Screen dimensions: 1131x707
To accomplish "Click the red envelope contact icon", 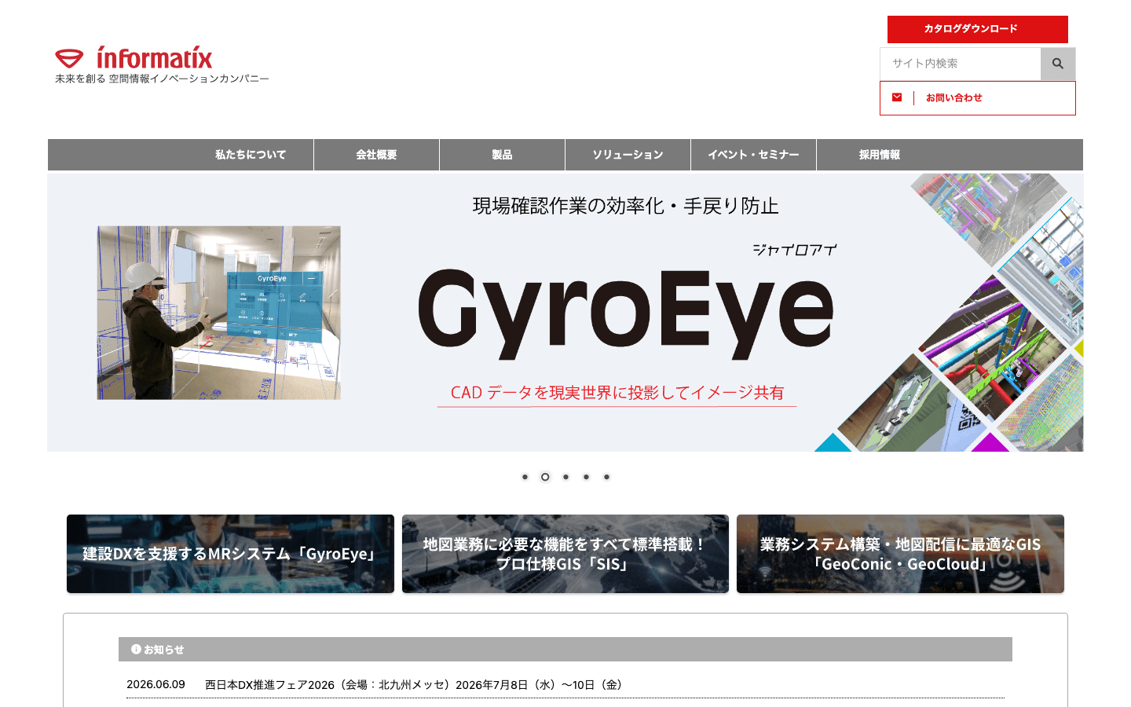I will click(x=897, y=97).
